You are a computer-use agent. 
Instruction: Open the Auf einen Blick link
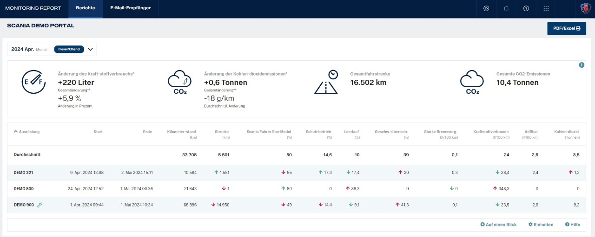498,224
